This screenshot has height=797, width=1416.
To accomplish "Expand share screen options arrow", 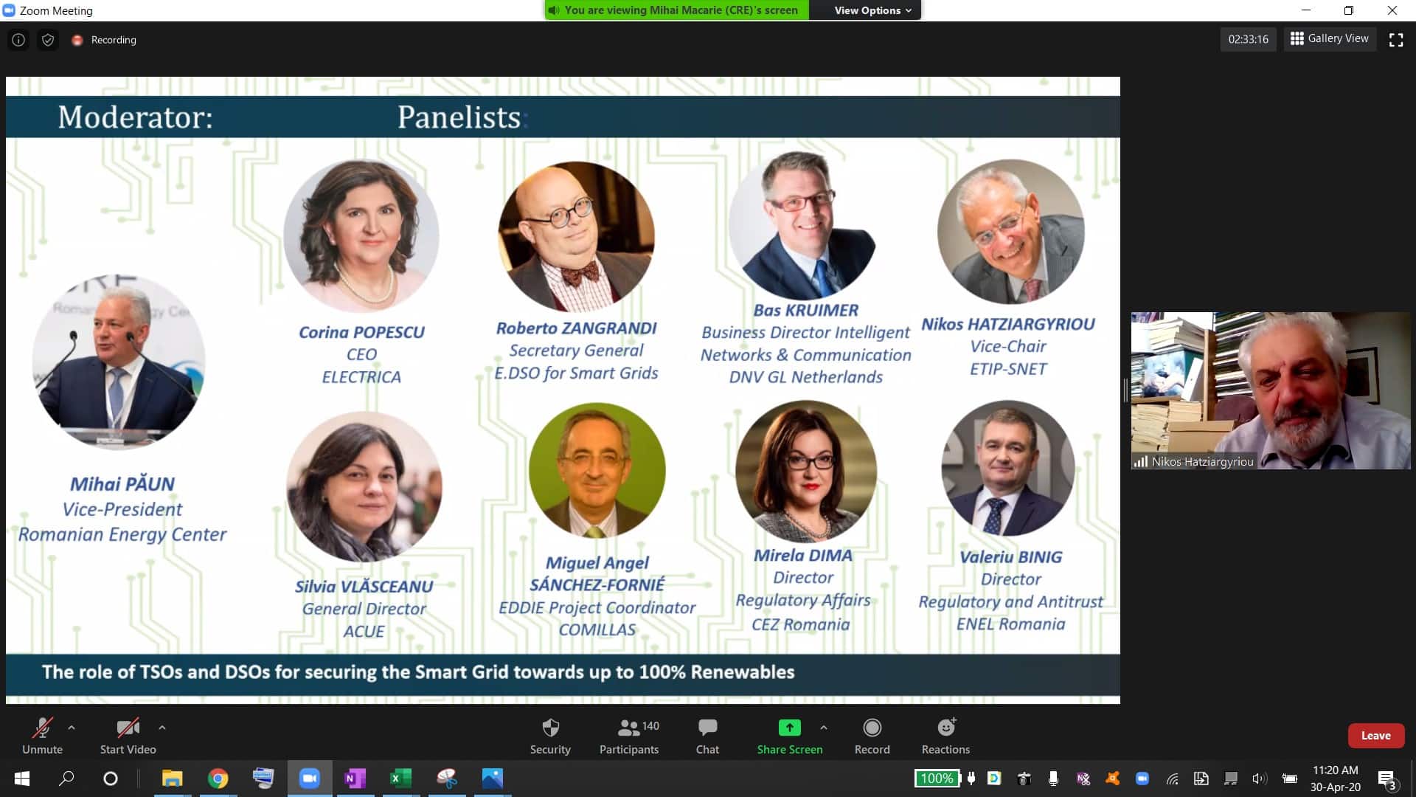I will point(824,728).
